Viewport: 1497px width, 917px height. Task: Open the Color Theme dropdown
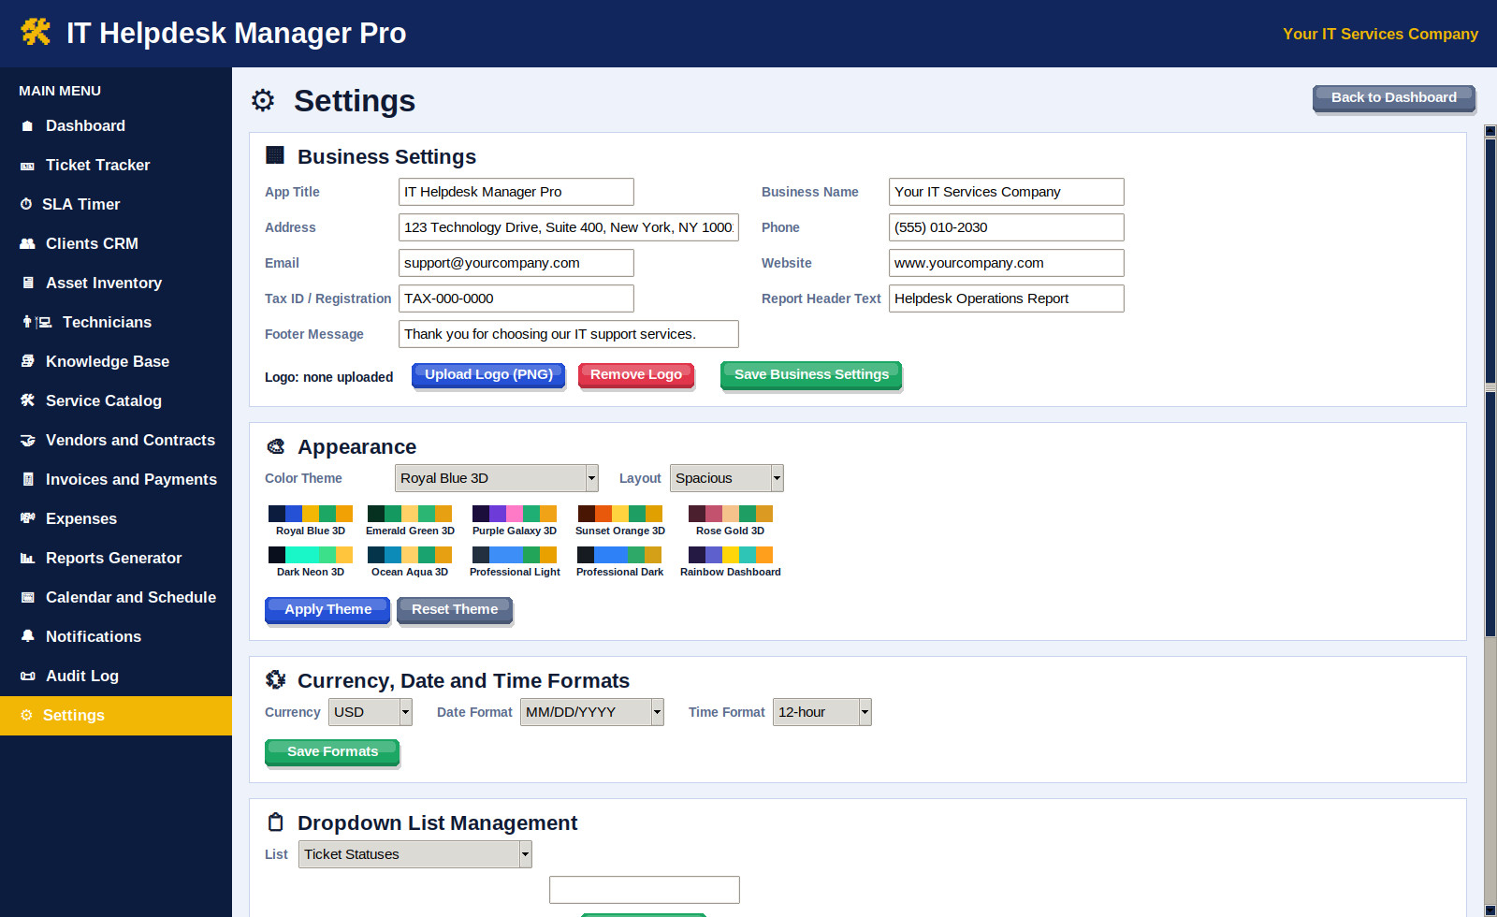pyautogui.click(x=496, y=478)
